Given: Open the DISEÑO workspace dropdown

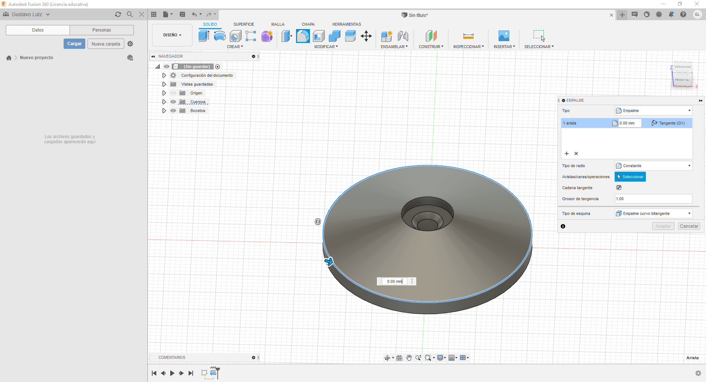Looking at the screenshot, I should 172,35.
